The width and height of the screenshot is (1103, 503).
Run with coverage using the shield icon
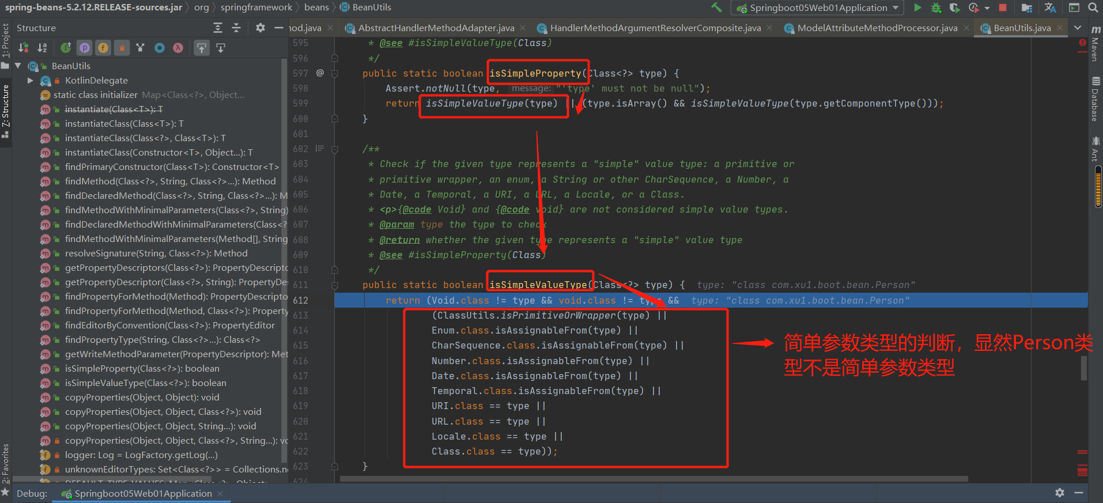click(x=955, y=7)
